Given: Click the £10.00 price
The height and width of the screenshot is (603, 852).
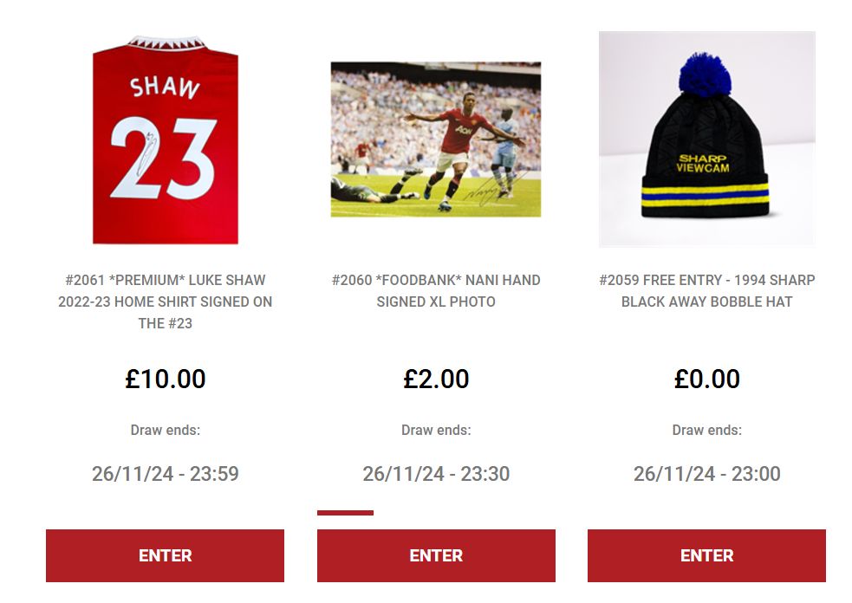Looking at the screenshot, I should click(x=166, y=379).
